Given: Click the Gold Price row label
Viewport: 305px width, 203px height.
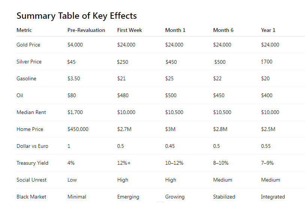Looking at the screenshot, I should coord(28,45).
